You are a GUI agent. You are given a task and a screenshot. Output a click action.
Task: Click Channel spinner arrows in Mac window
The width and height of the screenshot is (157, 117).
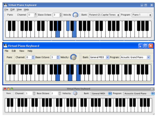coord(34,93)
